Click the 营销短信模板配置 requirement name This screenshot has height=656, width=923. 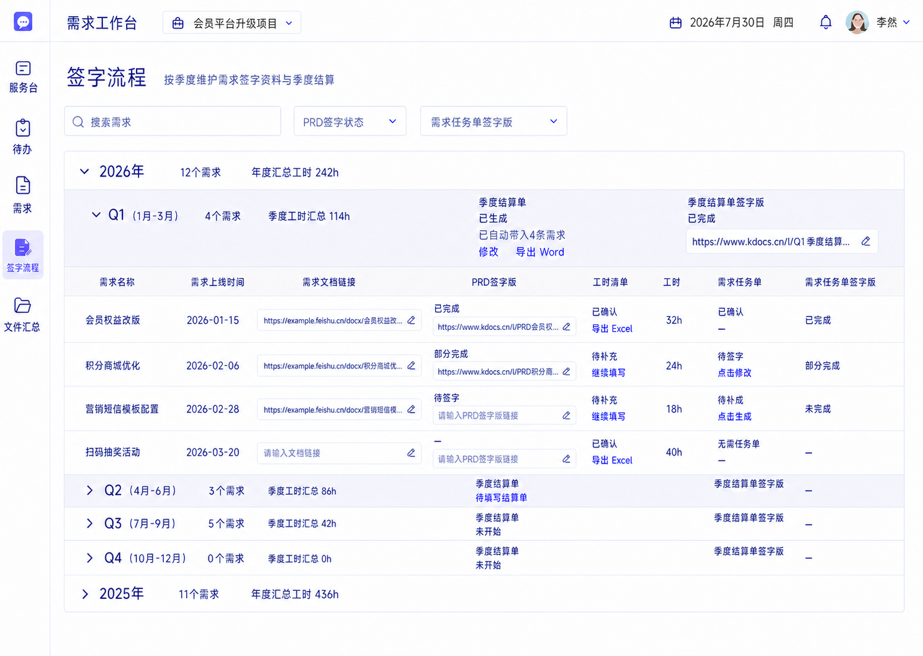pos(122,409)
